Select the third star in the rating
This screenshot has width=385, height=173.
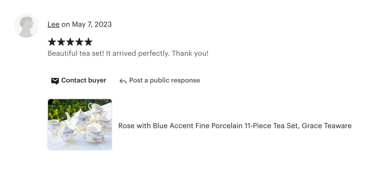[x=70, y=42]
